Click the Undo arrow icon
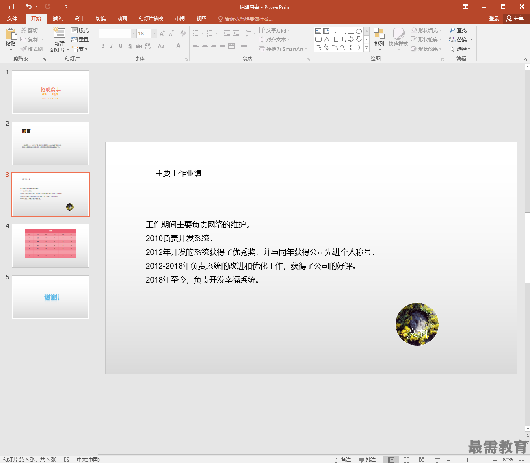The height and width of the screenshot is (463, 530). 28,7
